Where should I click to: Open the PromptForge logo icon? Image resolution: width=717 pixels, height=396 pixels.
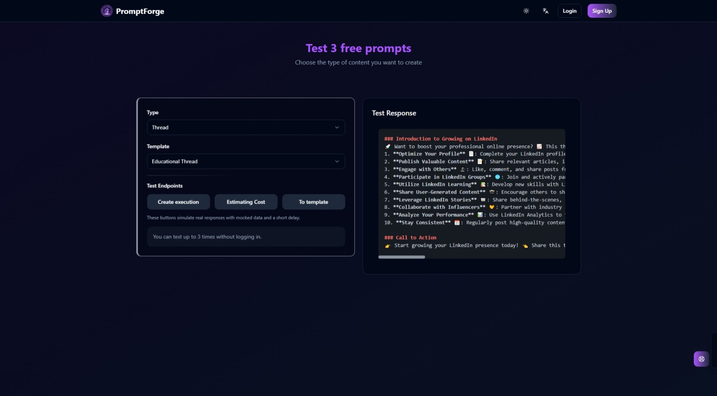coord(107,11)
